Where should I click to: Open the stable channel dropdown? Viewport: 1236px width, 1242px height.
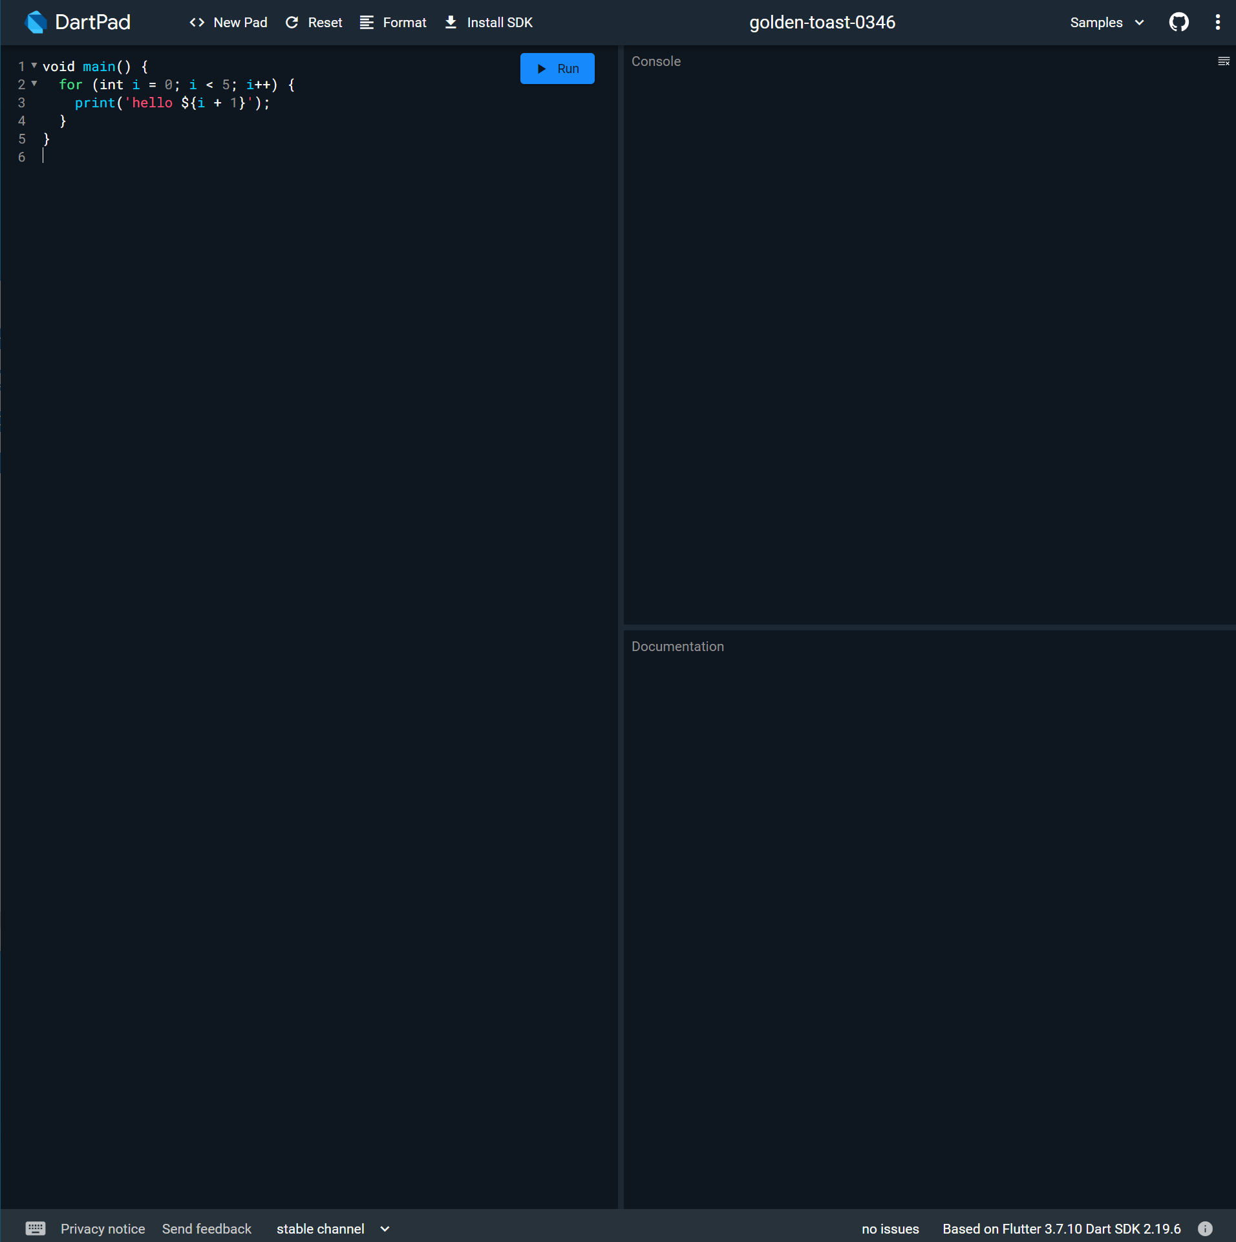pos(333,1228)
